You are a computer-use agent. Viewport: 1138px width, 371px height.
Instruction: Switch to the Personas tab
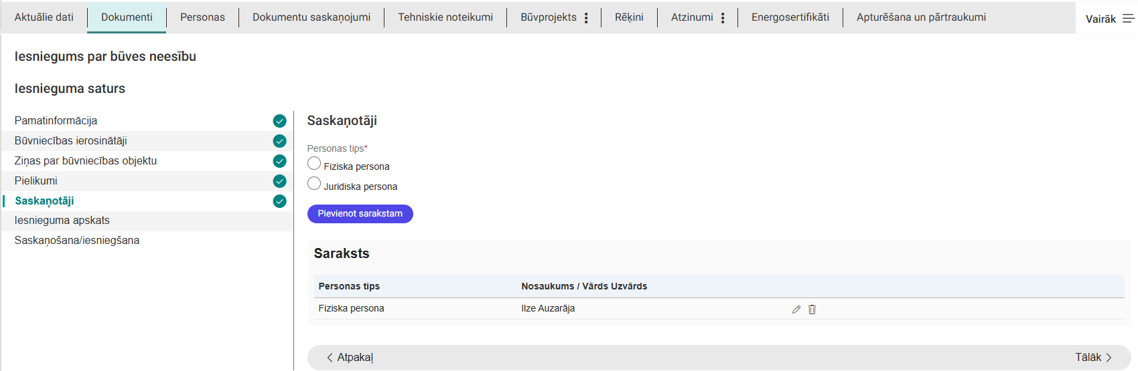tap(202, 17)
